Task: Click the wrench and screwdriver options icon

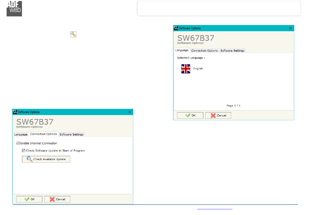Action: click(73, 34)
